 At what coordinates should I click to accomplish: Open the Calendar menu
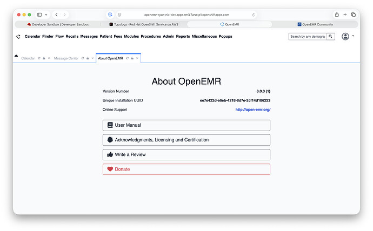(x=32, y=37)
